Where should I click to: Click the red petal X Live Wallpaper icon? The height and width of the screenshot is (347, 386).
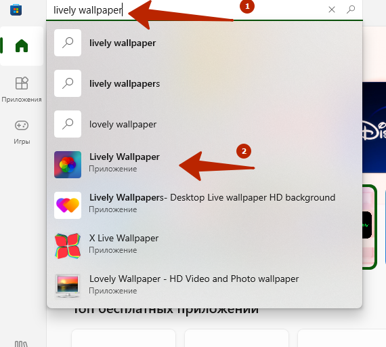pos(68,246)
